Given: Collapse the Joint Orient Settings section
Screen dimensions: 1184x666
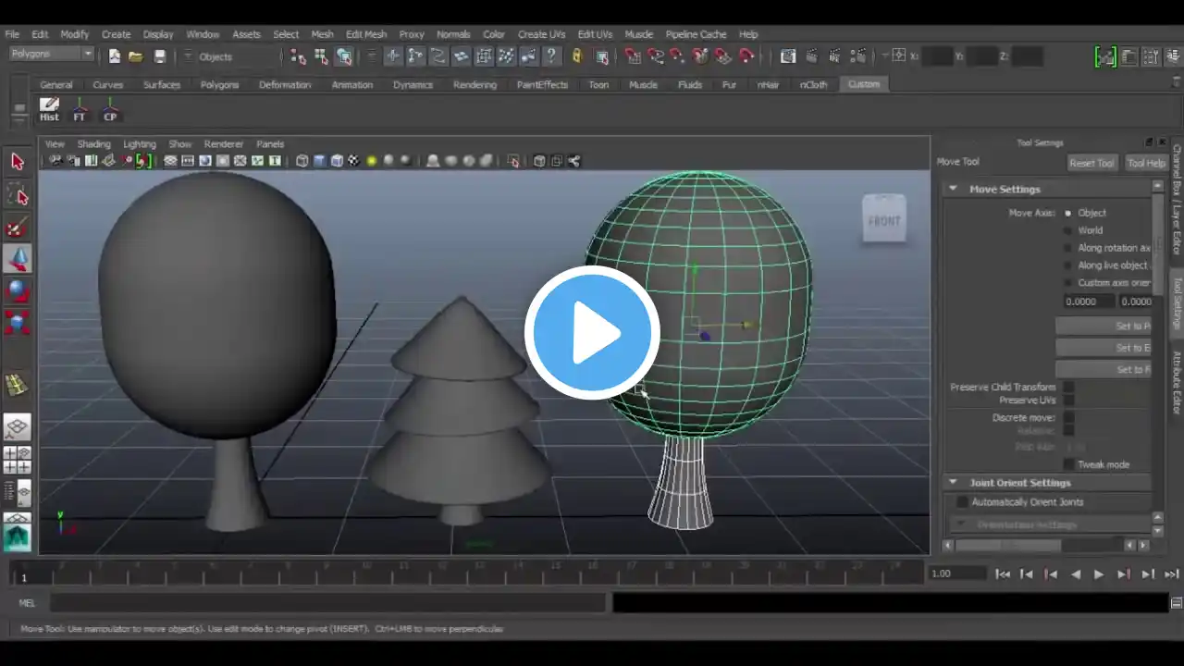Looking at the screenshot, I should point(952,482).
